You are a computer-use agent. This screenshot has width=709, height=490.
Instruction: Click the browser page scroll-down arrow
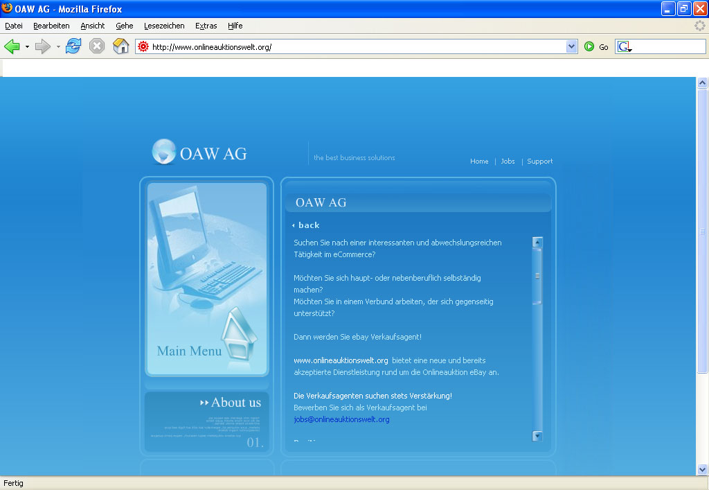[702, 469]
